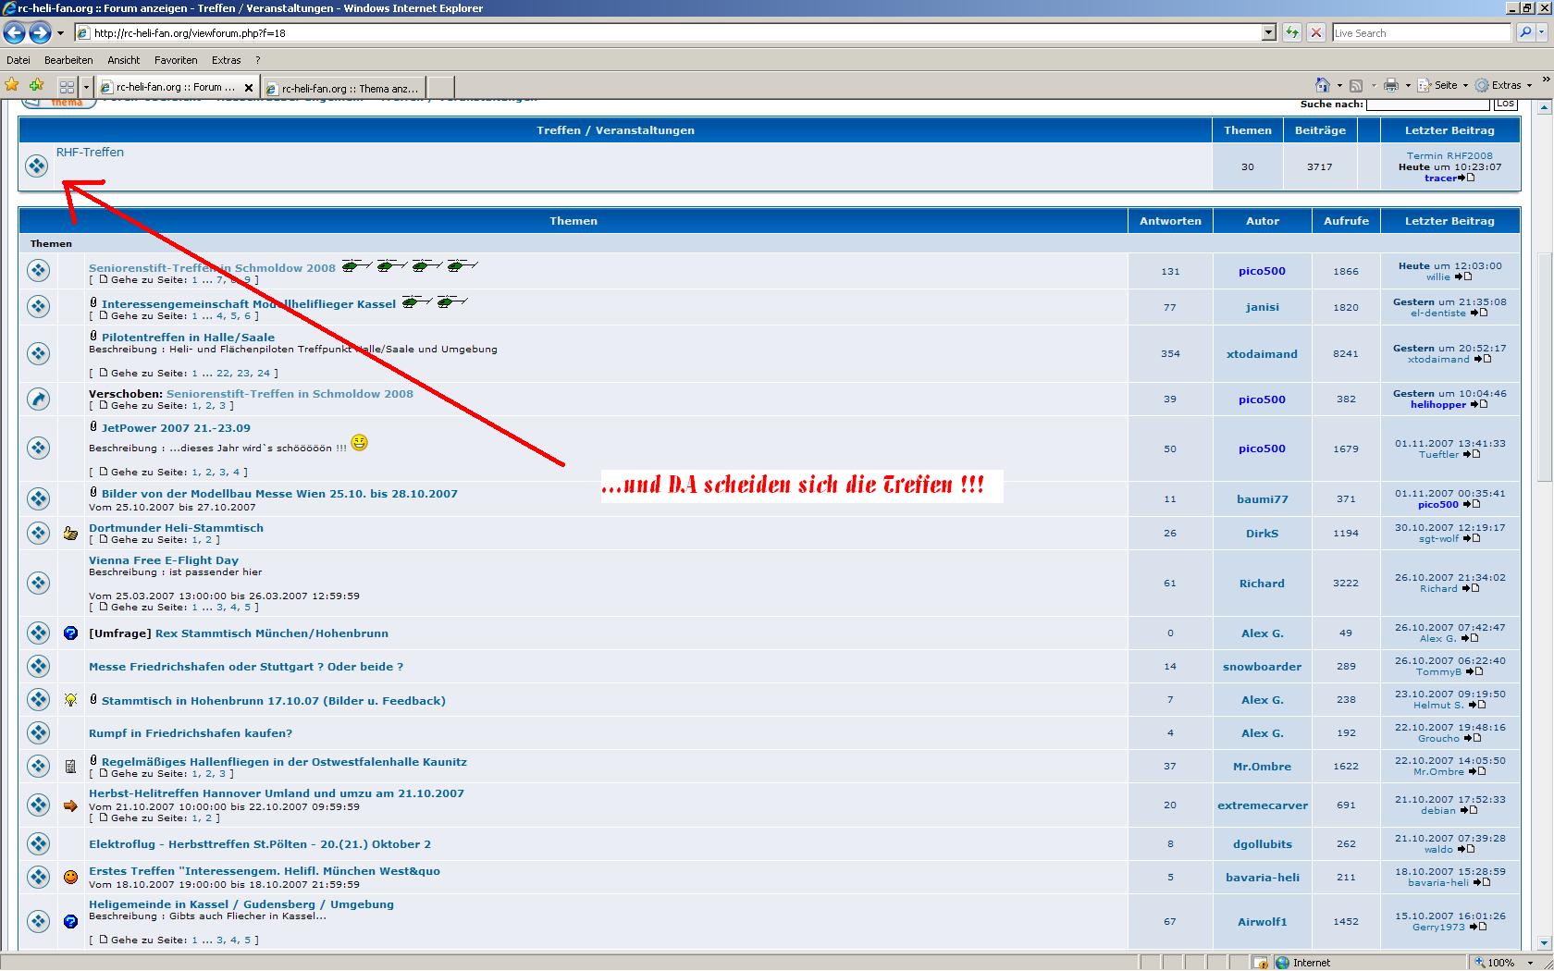Open 'Pilotentreffen in Halle/Saale' topic
This screenshot has height=971, width=1554.
(x=188, y=338)
